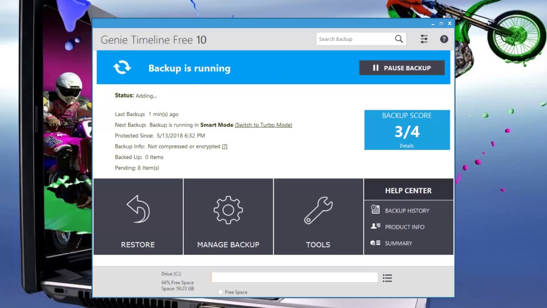Click the help question mark icon
Viewport: 547px width, 308px height.
444,39
